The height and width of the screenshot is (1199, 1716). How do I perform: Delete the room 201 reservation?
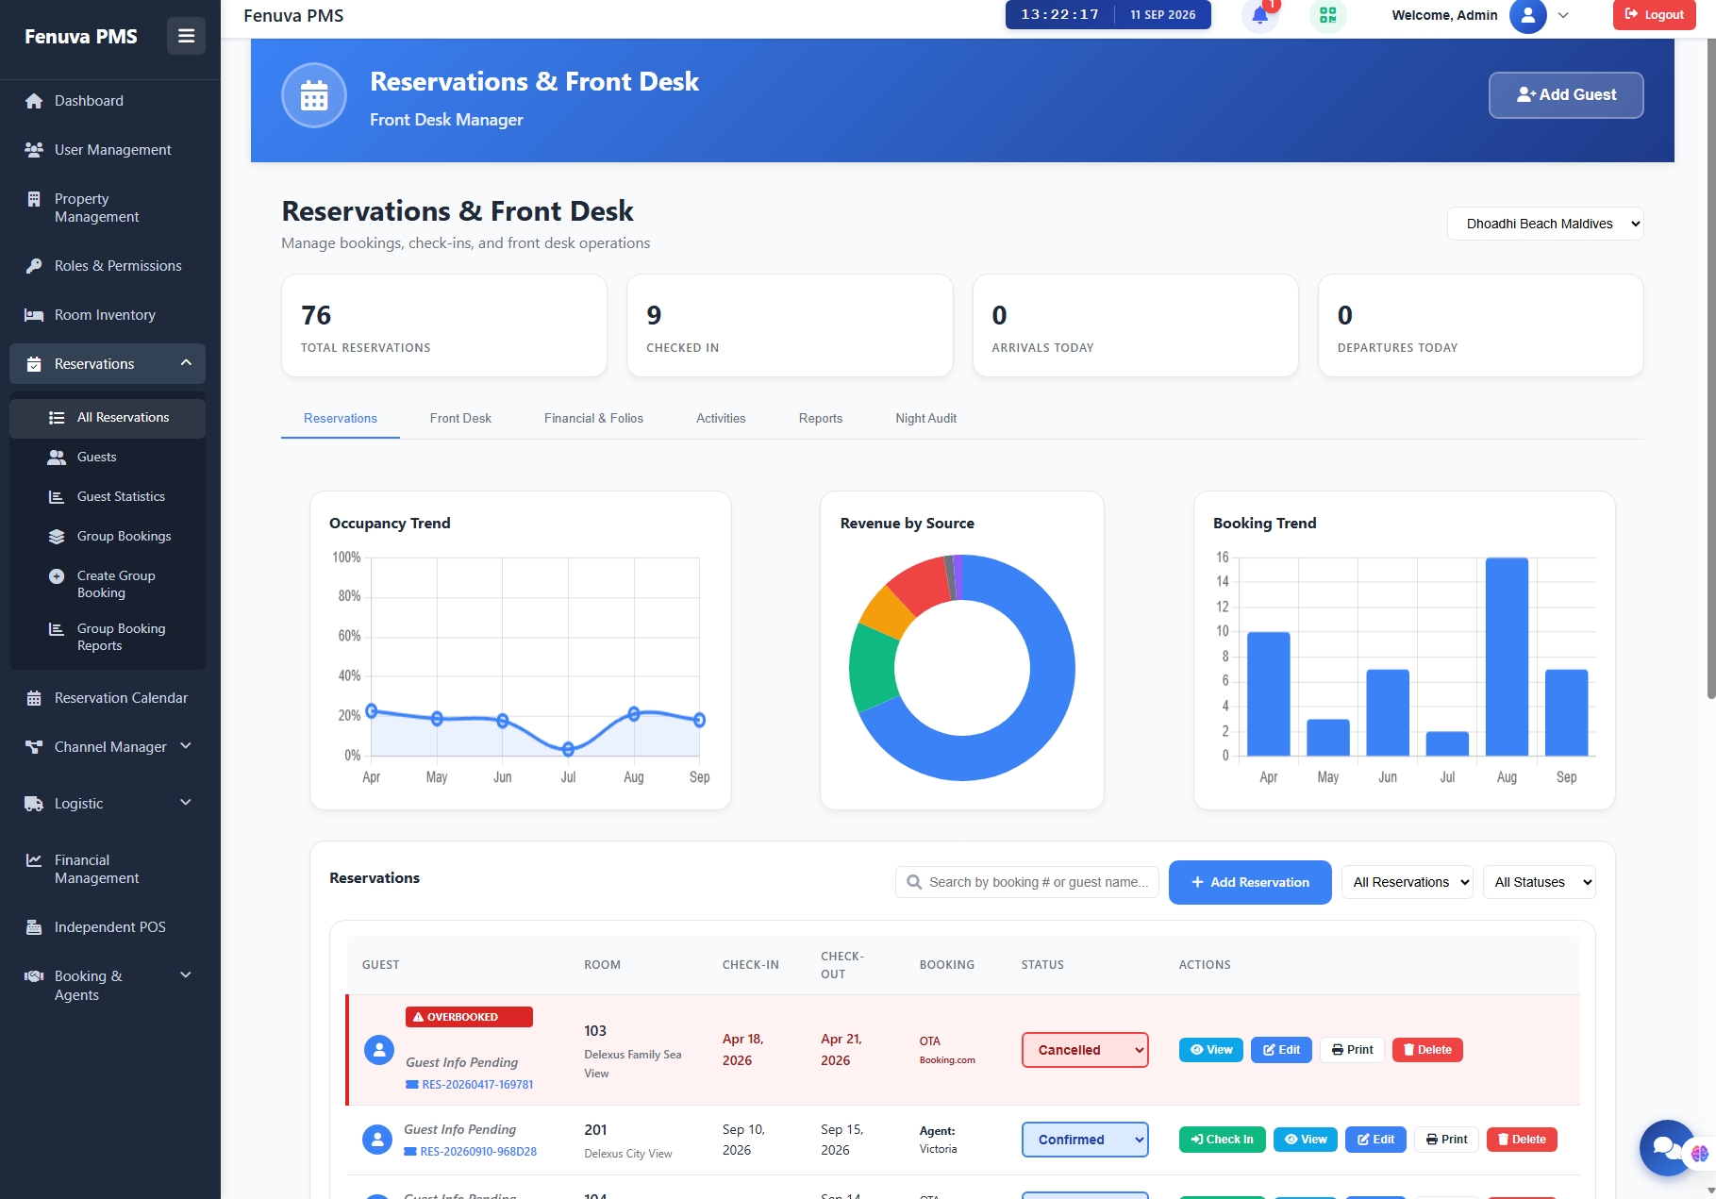coord(1522,1140)
